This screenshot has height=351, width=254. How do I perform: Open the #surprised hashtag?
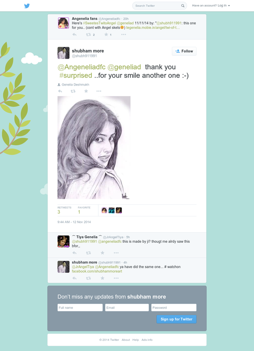76,75
